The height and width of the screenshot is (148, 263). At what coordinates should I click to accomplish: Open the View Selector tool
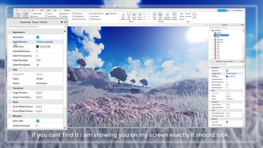[123, 16]
